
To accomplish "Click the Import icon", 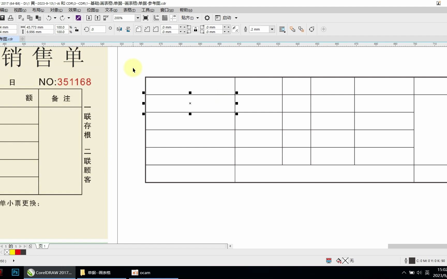I will [x=89, y=18].
